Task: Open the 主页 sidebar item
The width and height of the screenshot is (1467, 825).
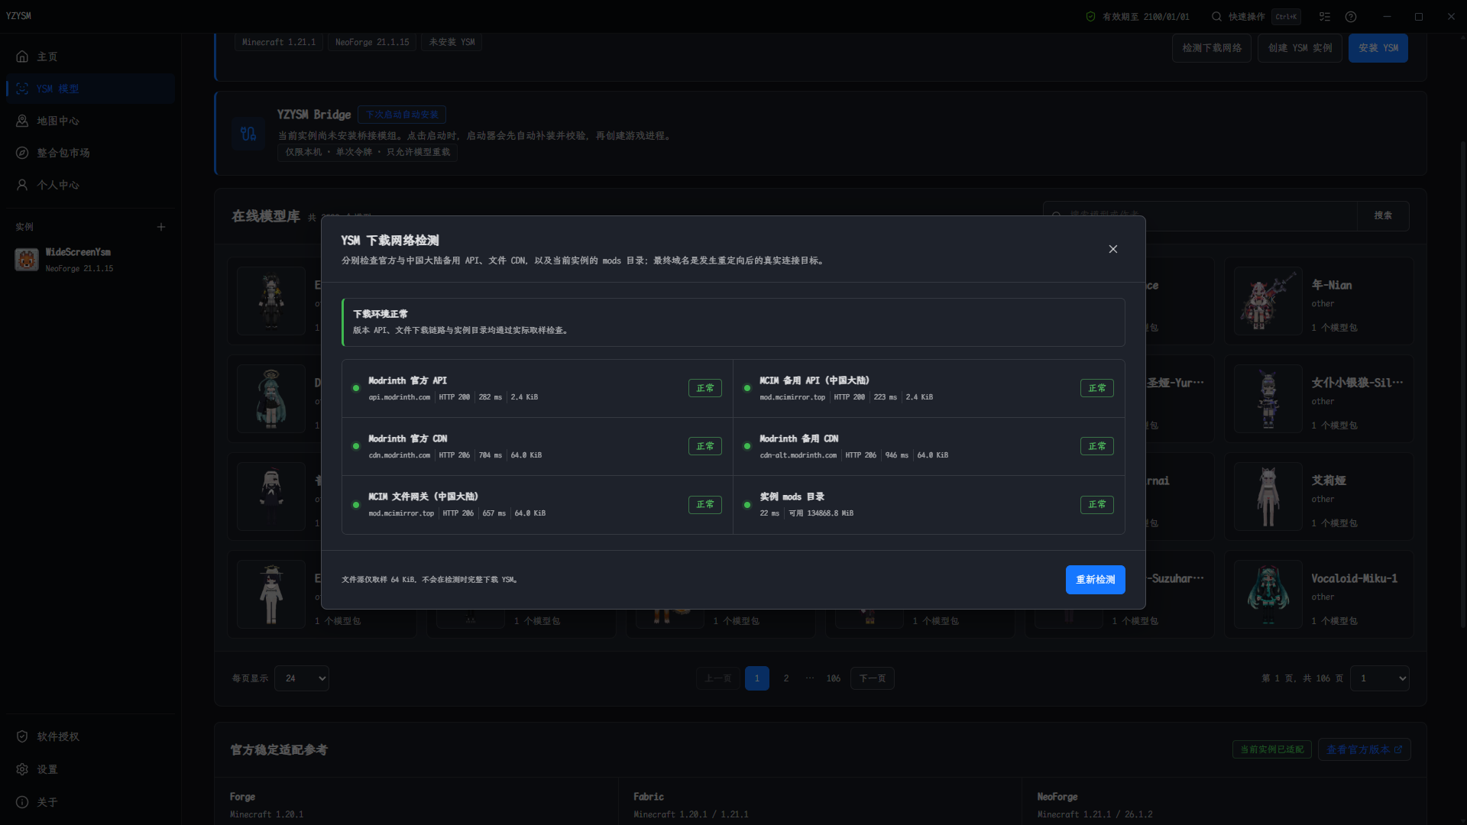Action: (90, 57)
